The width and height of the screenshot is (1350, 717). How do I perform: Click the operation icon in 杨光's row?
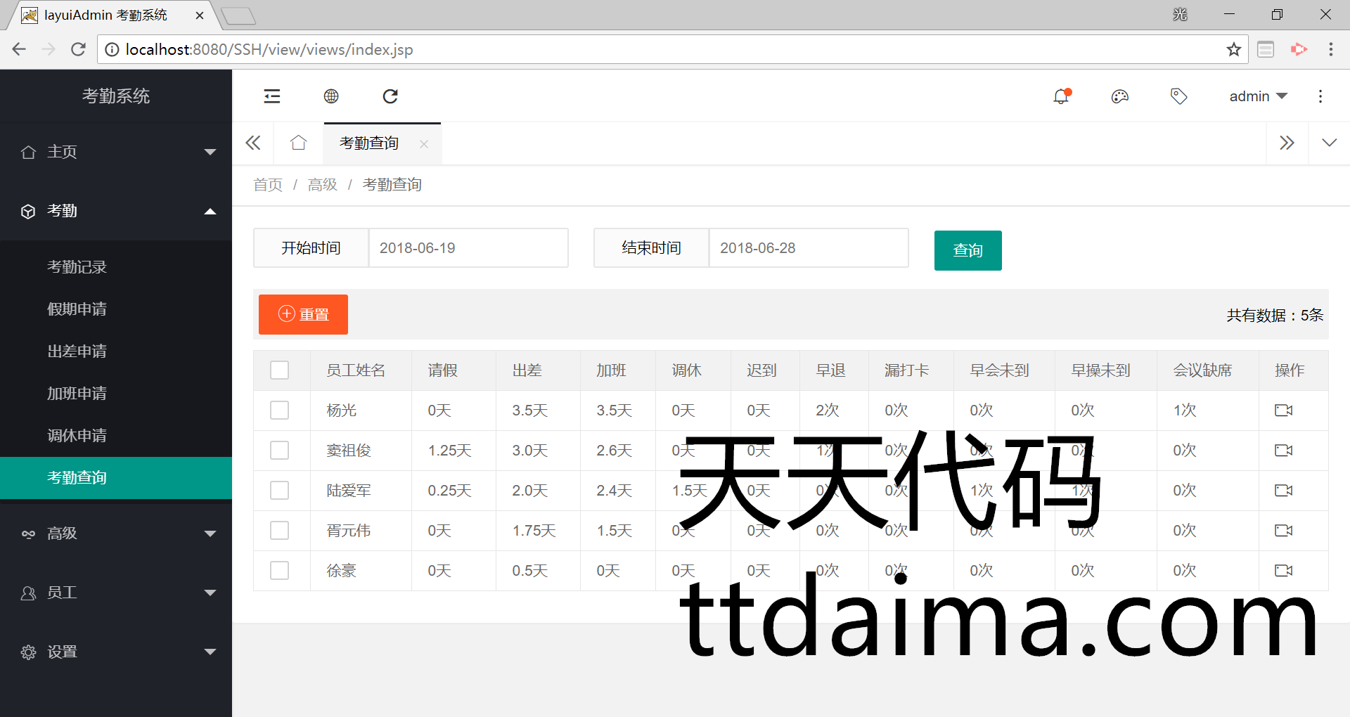coord(1283,410)
